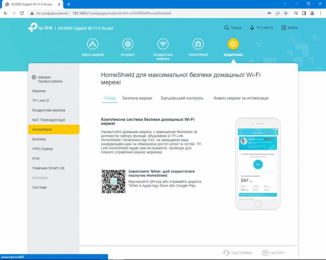
Task: Open the tab search chevron in title bar
Action: [x=285, y=4]
